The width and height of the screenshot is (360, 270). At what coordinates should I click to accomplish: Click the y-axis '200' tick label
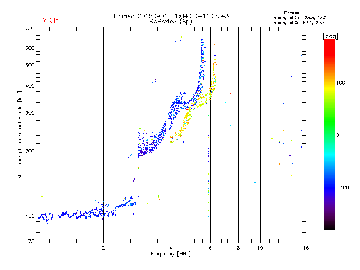tap(30, 151)
